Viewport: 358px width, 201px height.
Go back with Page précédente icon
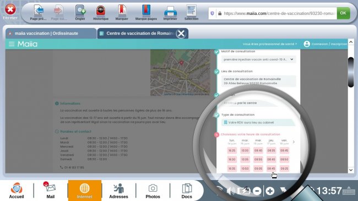39,13
